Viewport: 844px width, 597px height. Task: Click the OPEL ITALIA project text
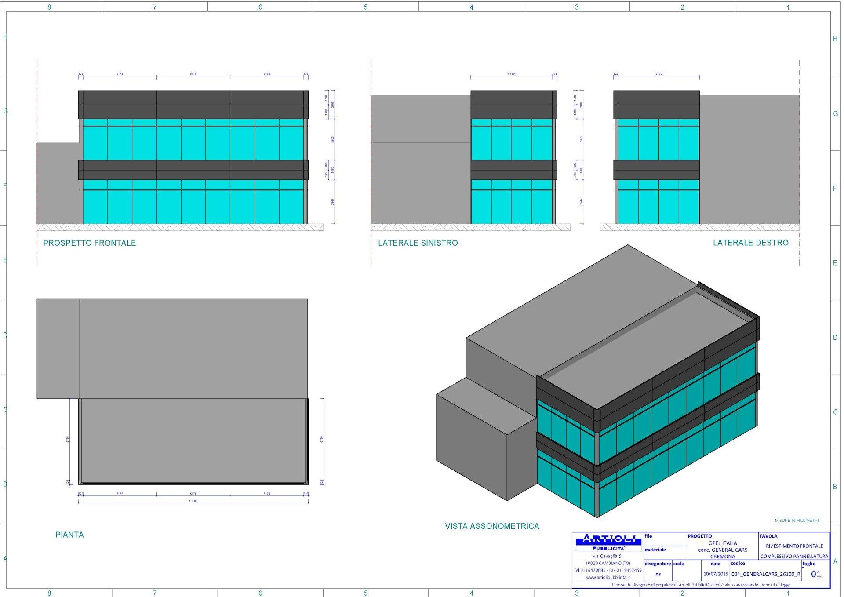pos(722,543)
